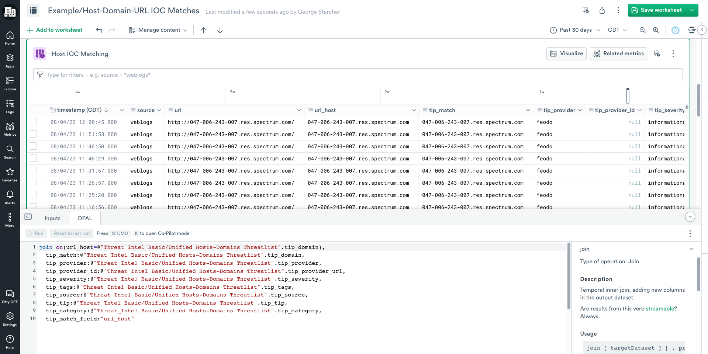Open the Explore sidebar icon
708x354 pixels.
tap(10, 83)
